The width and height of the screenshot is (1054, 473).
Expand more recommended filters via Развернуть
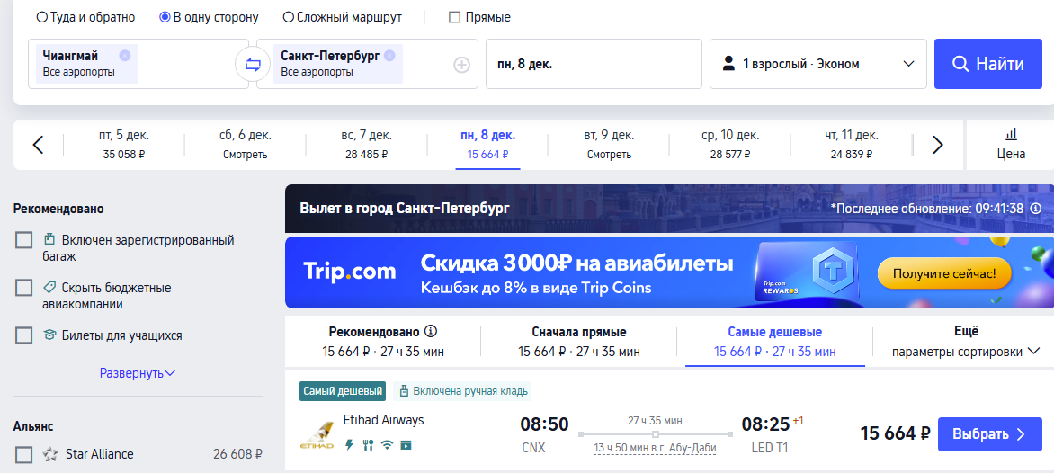pyautogui.click(x=138, y=372)
